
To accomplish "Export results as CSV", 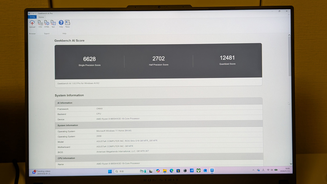I will click(40, 24).
